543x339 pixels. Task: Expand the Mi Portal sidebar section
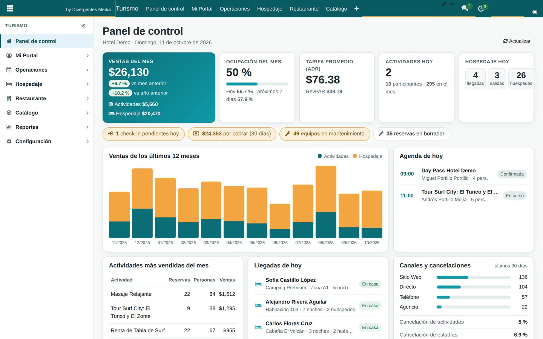pos(87,55)
